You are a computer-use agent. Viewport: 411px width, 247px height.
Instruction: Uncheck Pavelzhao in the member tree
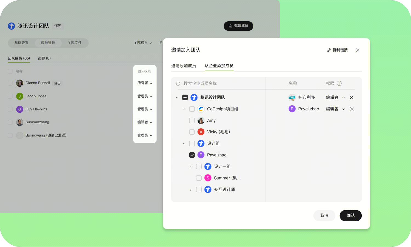(x=192, y=155)
